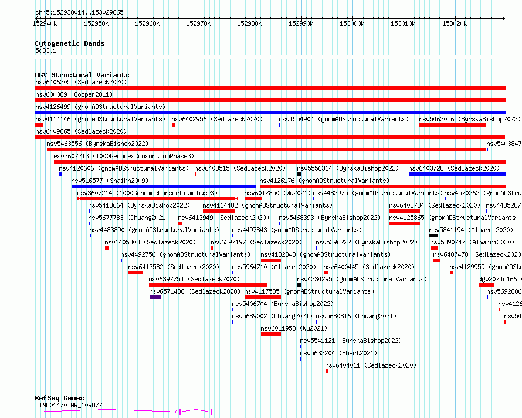Select nsv6402784 (Sedlazeck2020) label
The height and width of the screenshot is (418, 522).
click(x=435, y=205)
